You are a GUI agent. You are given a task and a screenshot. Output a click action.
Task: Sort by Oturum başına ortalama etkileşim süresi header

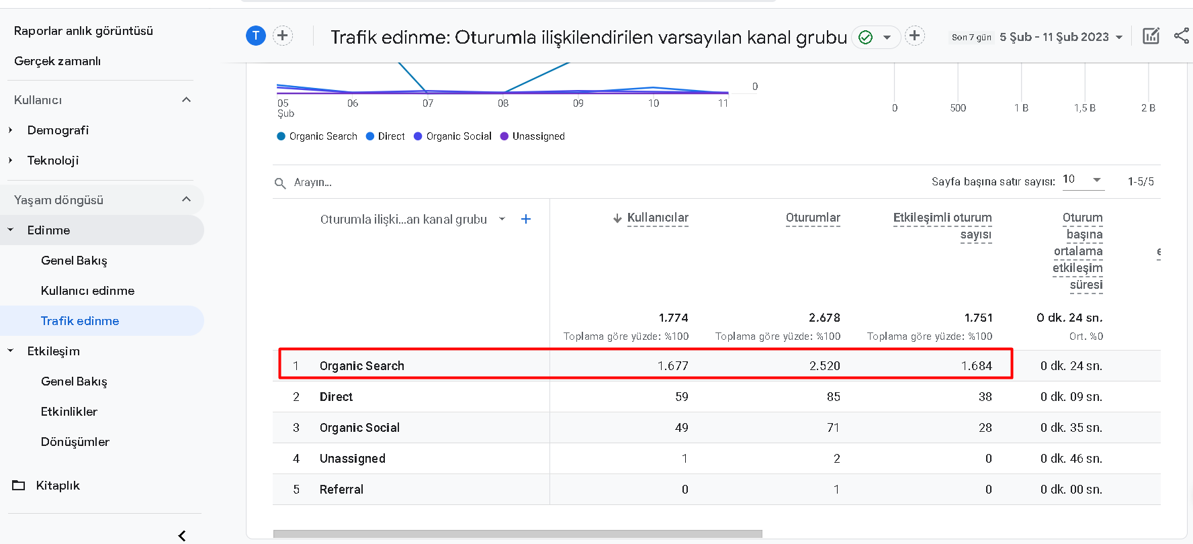click(1077, 251)
